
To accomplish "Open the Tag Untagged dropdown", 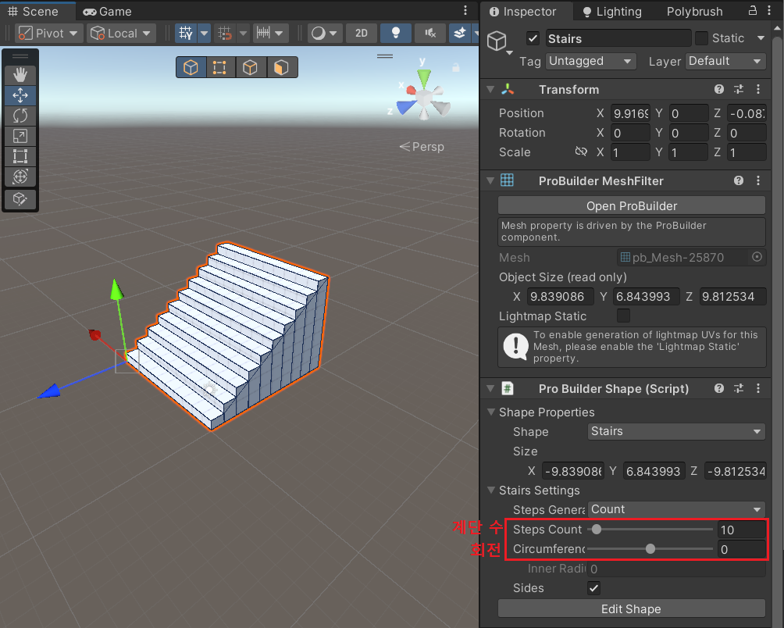I will click(591, 61).
